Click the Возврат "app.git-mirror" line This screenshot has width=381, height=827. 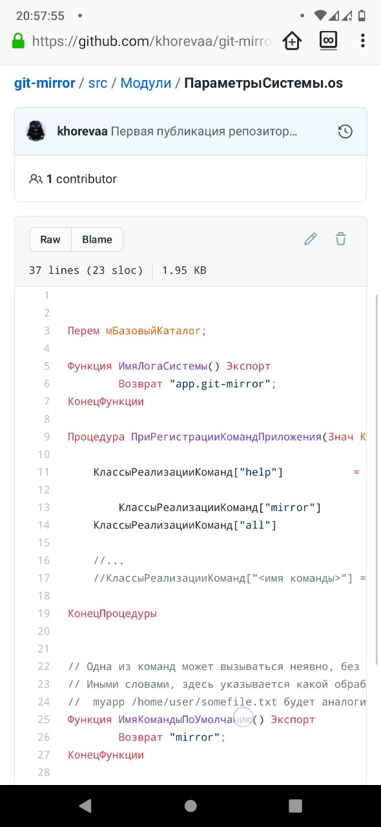198,384
